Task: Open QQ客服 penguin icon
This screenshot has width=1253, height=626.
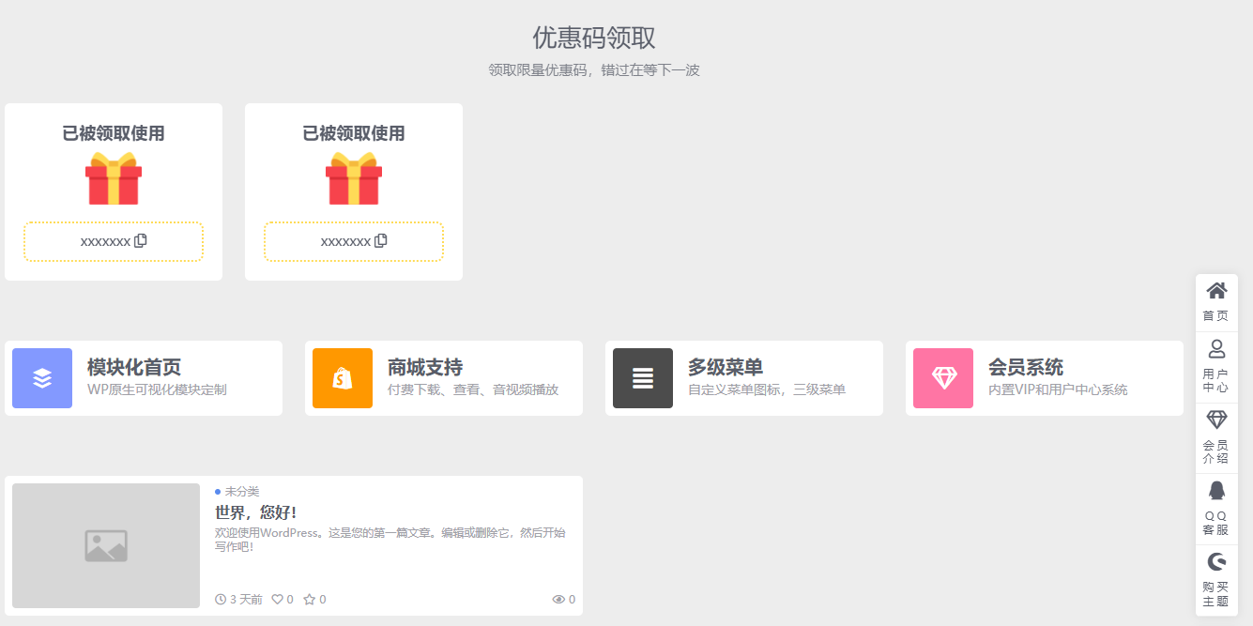Action: point(1216,491)
